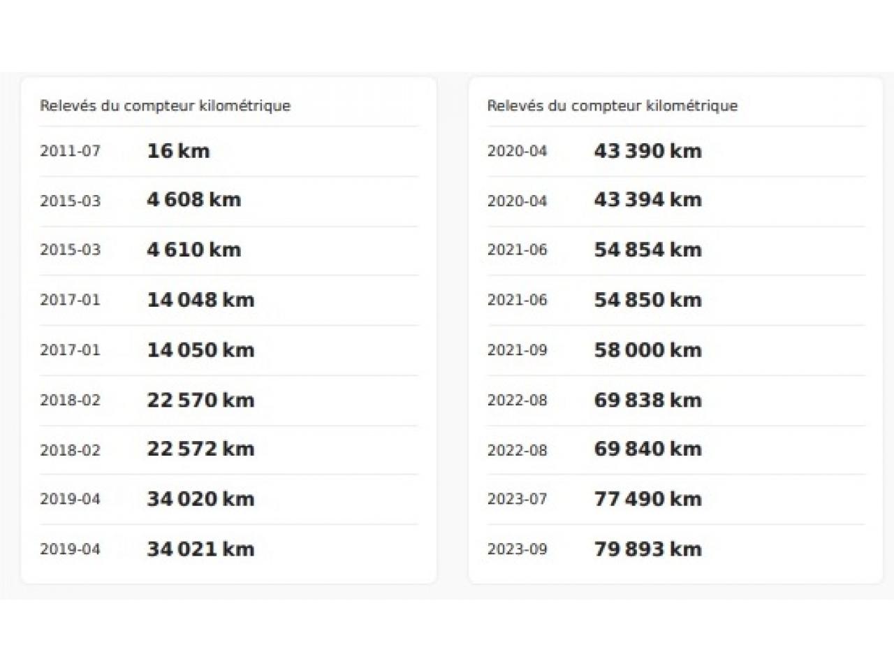Click the 43 394 km mileage value
894x671 pixels.
click(x=647, y=200)
